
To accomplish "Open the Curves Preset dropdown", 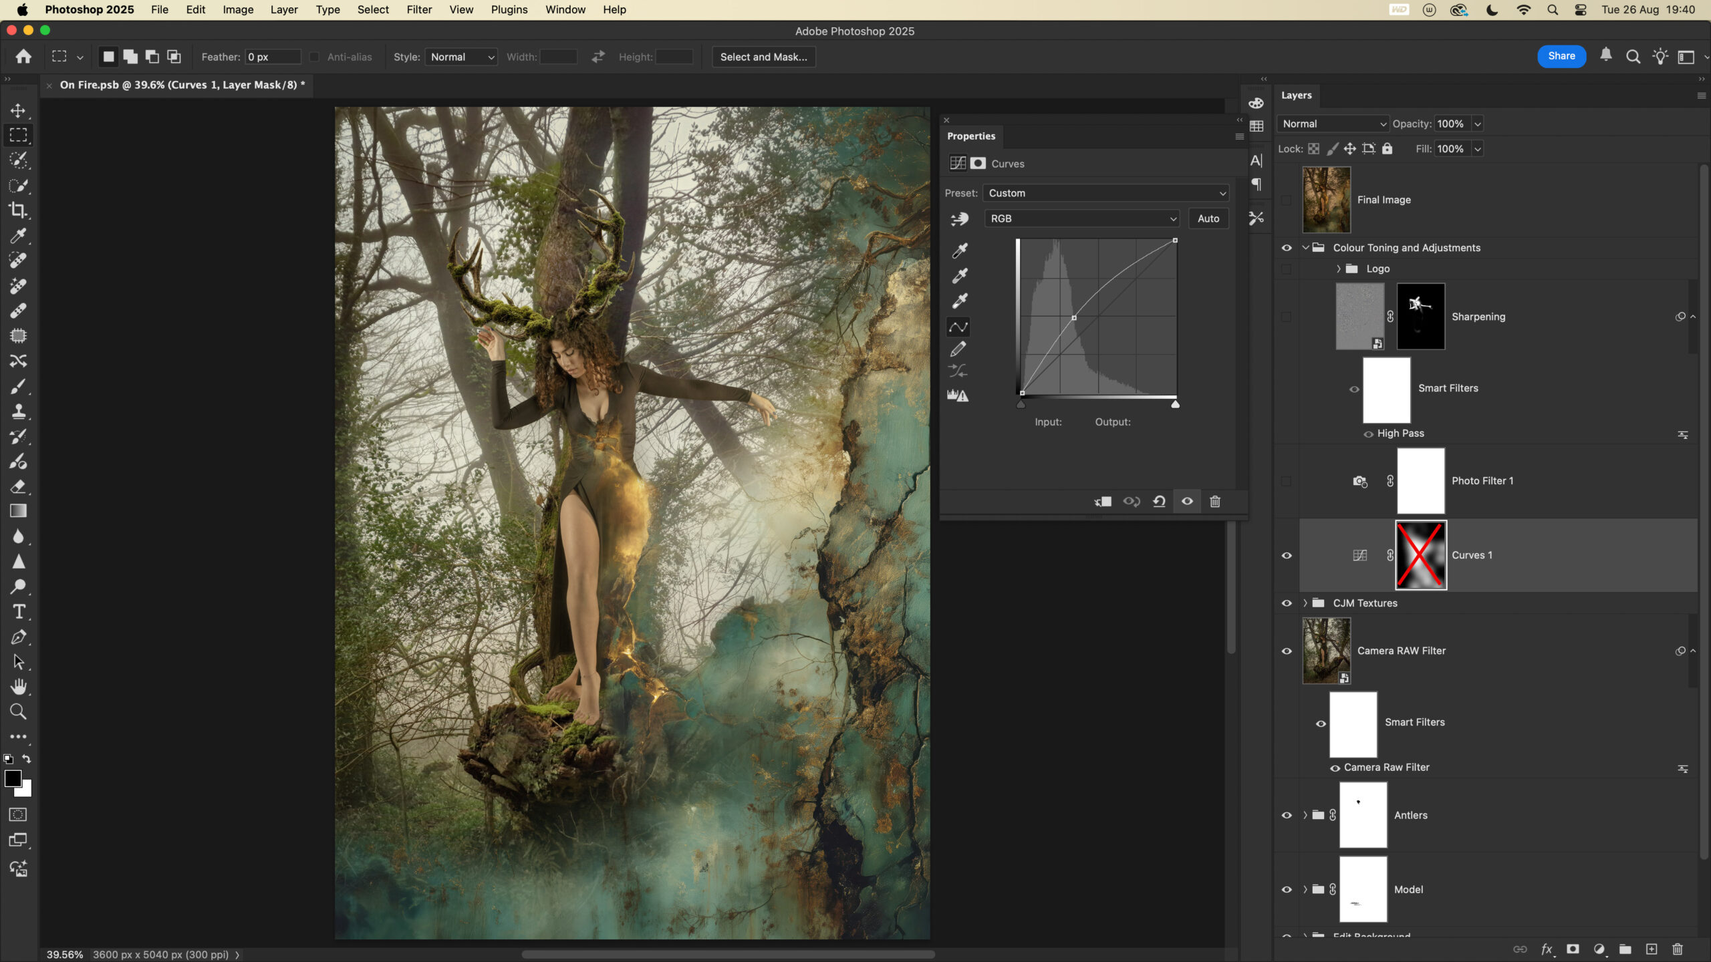I will click(1106, 193).
